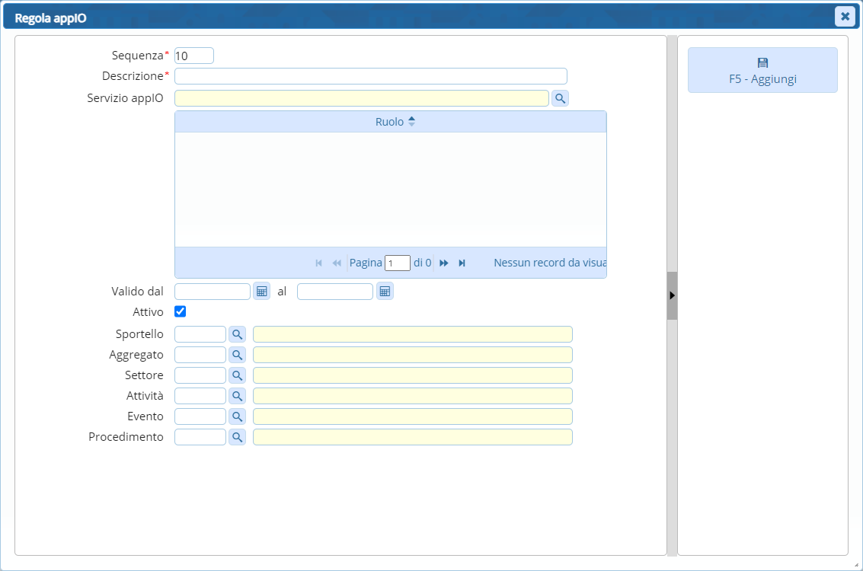Click the Sportello lookup magnifier icon
Viewport: 863px width, 571px height.
(238, 334)
